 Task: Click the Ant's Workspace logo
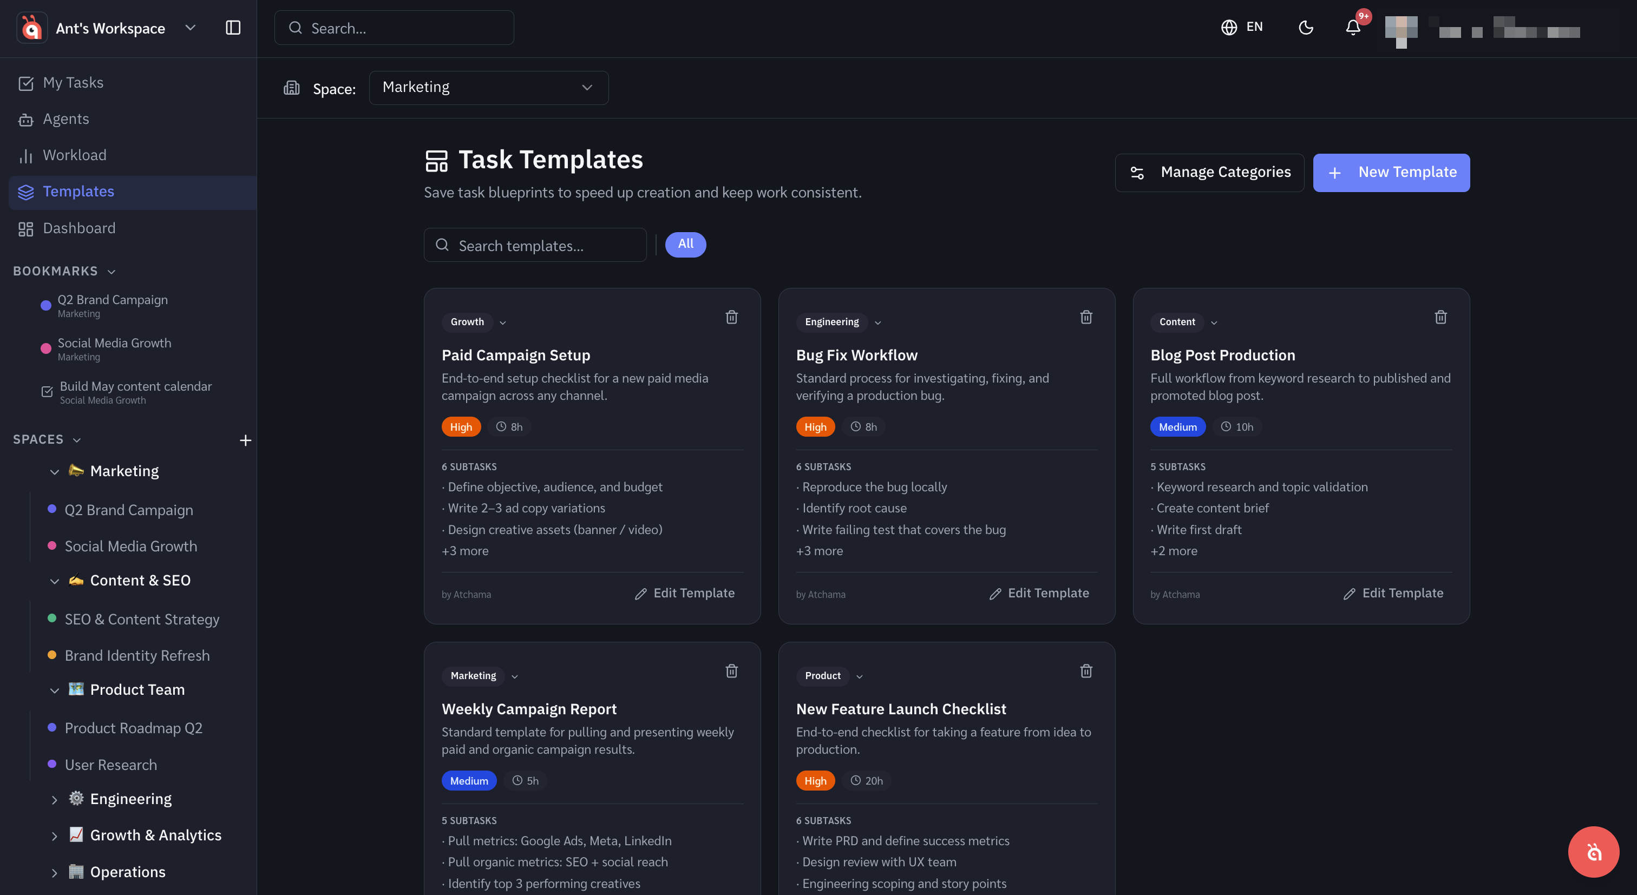click(x=32, y=28)
